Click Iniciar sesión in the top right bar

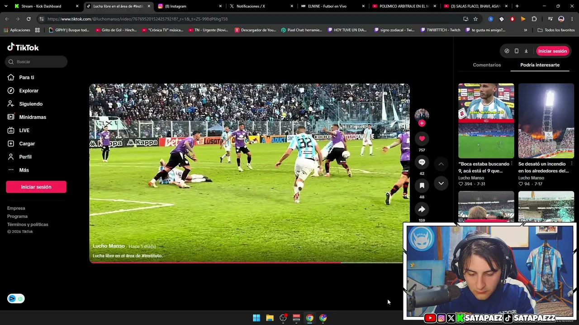pyautogui.click(x=552, y=51)
